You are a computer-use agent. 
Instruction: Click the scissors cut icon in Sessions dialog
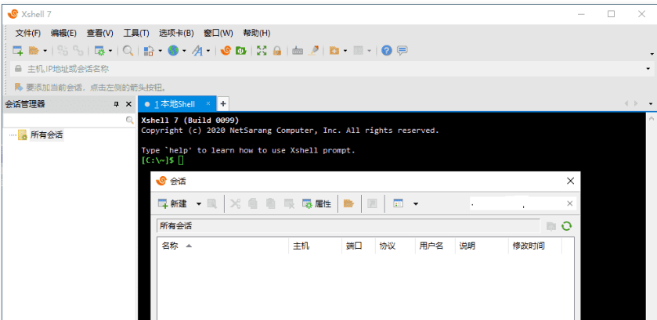click(236, 204)
